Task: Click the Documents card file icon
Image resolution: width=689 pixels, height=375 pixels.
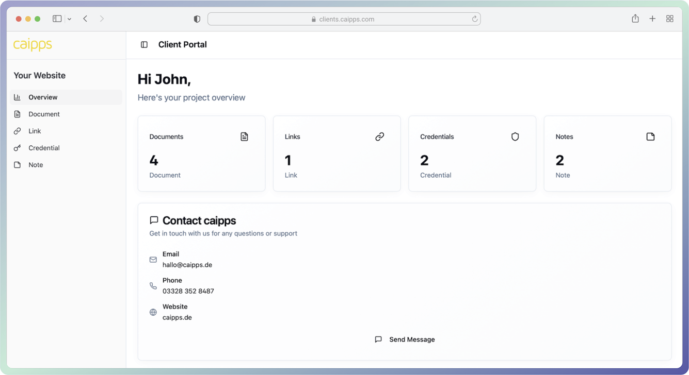Action: [244, 137]
